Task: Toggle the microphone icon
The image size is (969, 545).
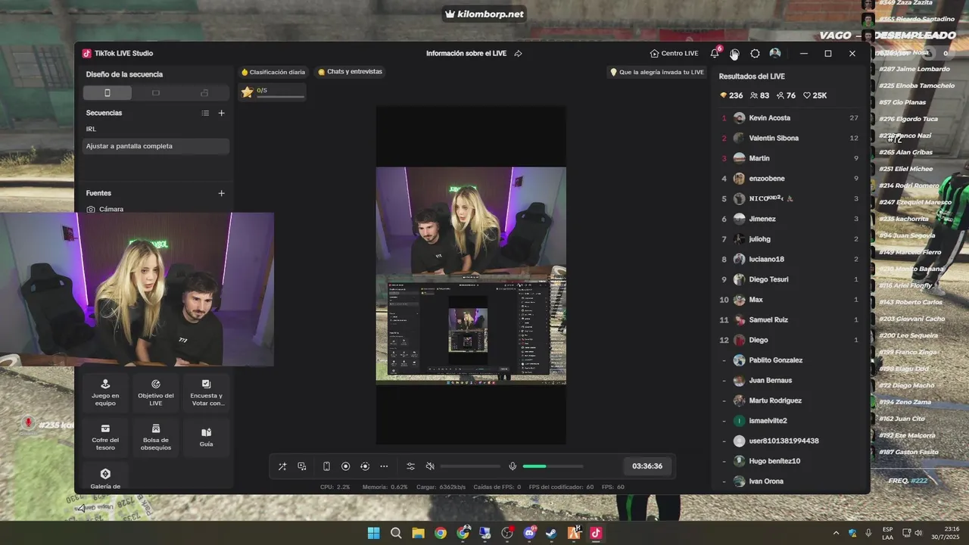Action: [513, 466]
